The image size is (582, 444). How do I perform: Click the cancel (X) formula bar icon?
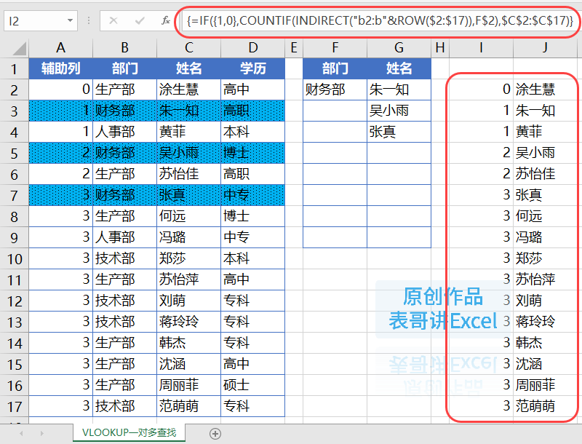[113, 20]
